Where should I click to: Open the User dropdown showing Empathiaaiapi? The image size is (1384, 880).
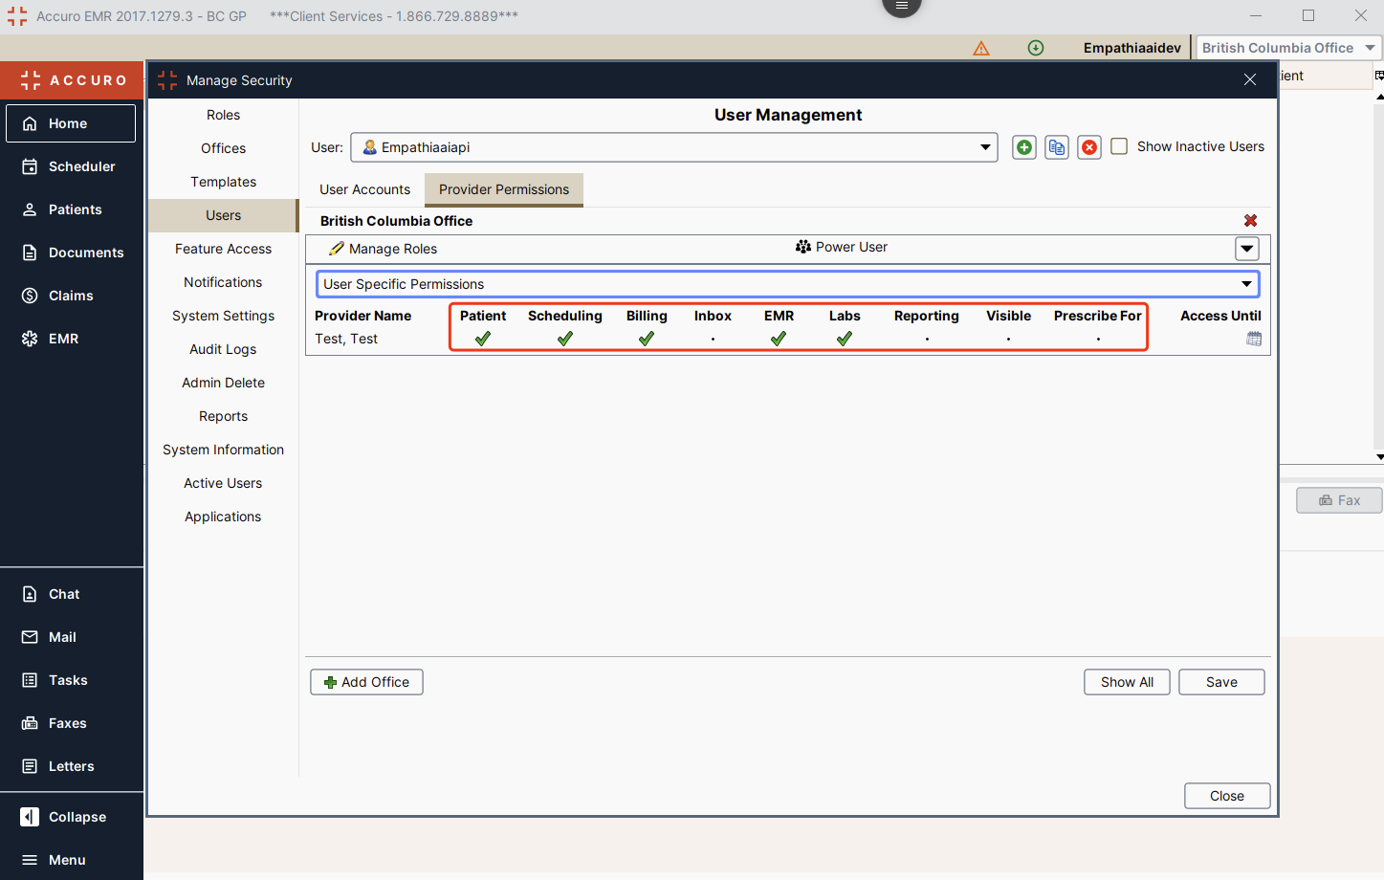[x=674, y=147]
